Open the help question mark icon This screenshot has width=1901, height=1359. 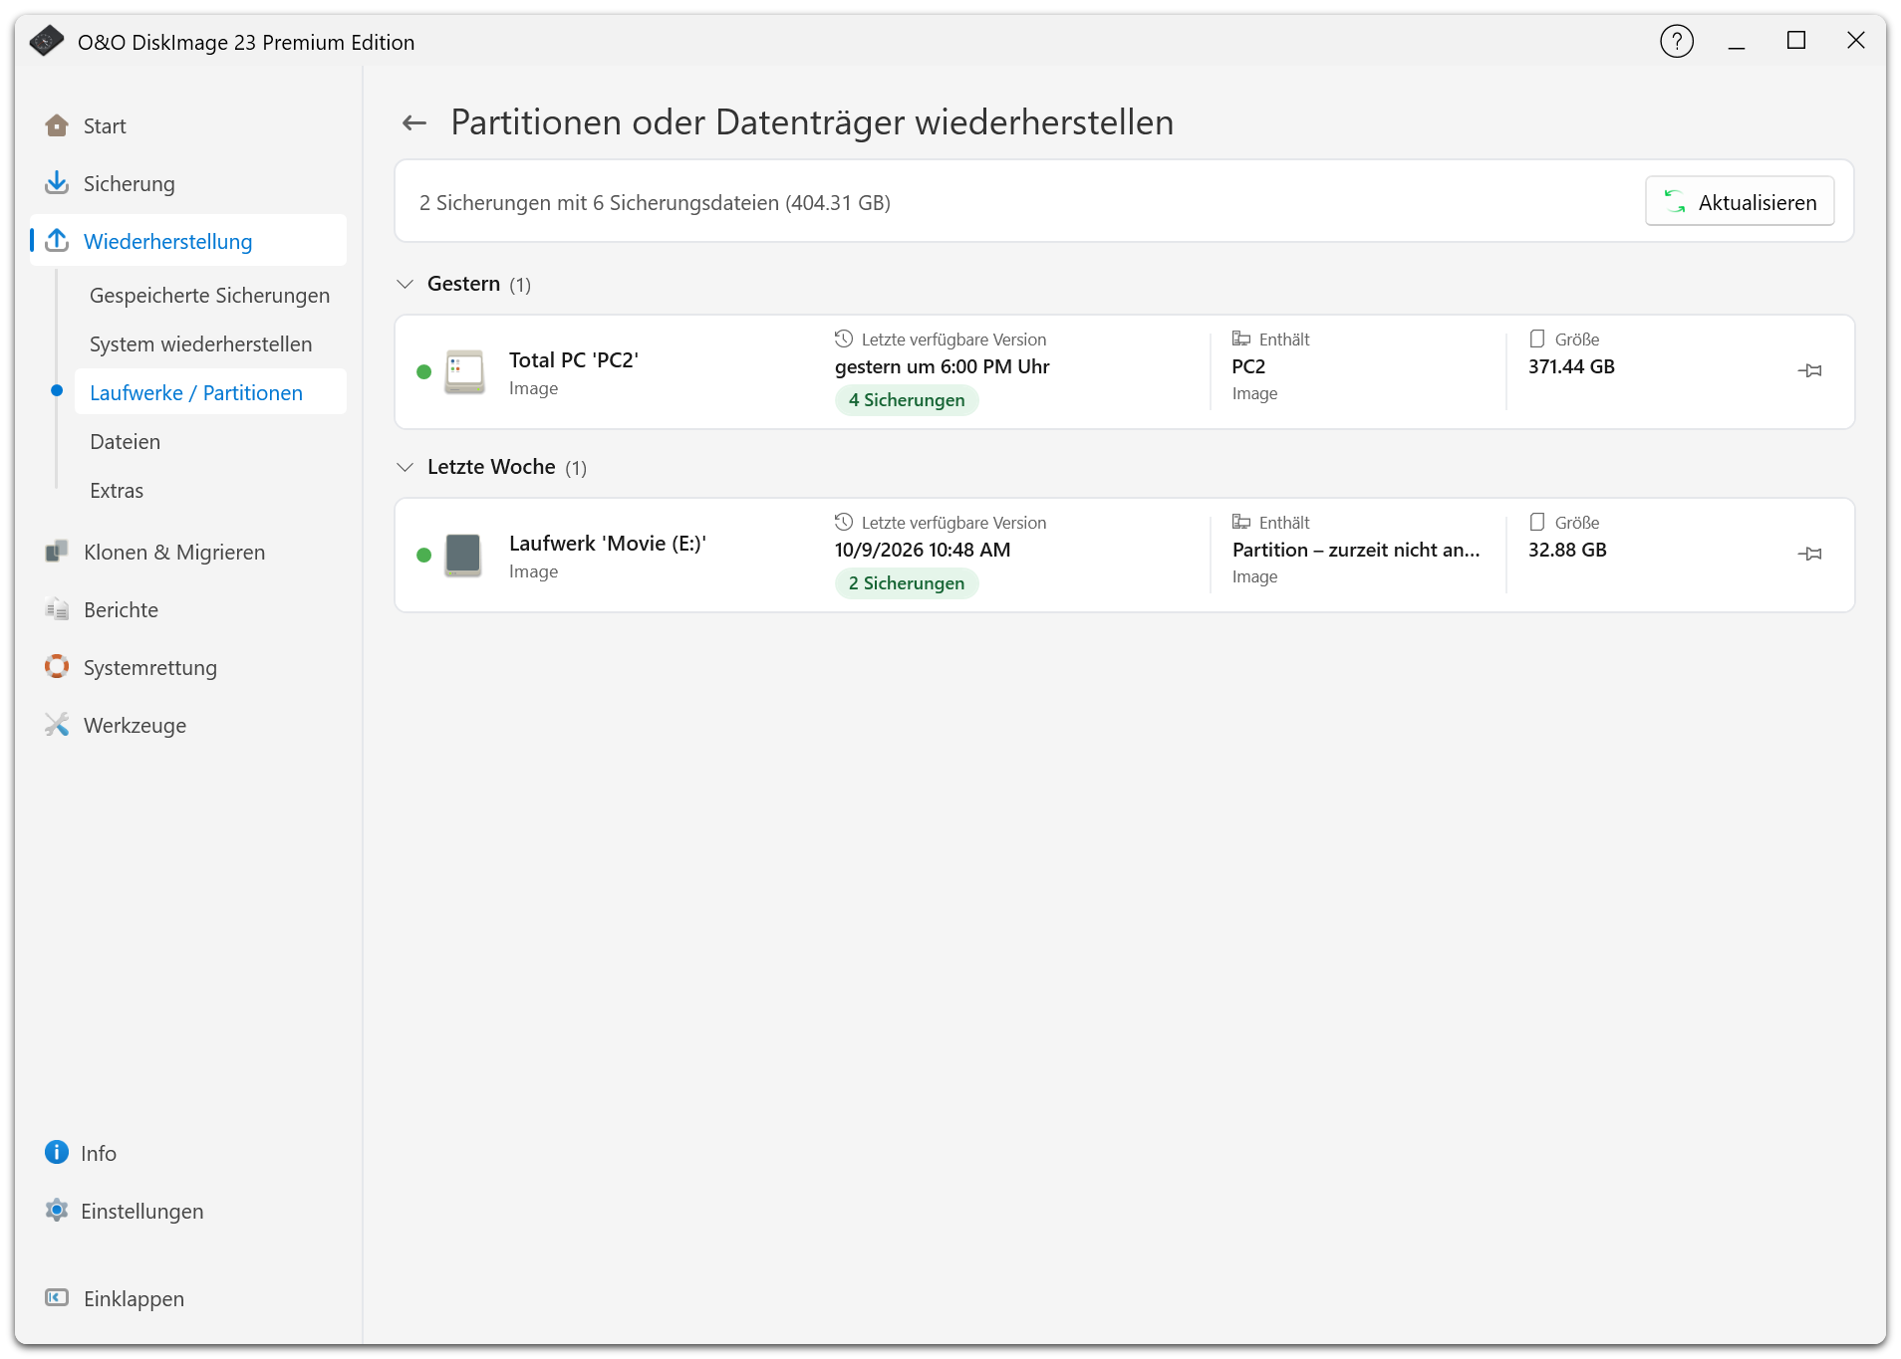tap(1677, 42)
